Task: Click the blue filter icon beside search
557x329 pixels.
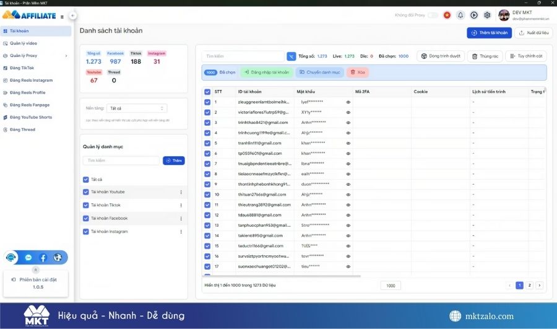Action: pyautogui.click(x=291, y=56)
